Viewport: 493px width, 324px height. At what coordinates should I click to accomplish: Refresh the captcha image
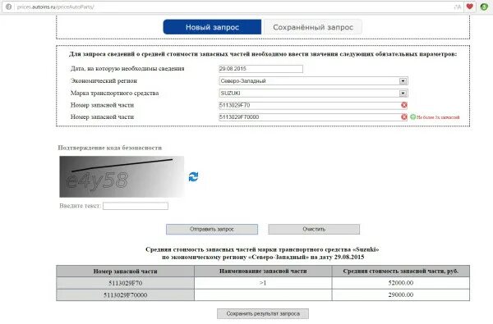193,176
